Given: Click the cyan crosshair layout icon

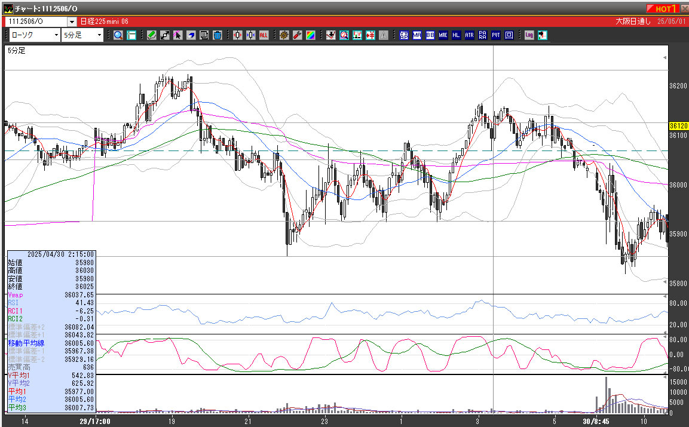Looking at the screenshot, I should click(x=131, y=35).
